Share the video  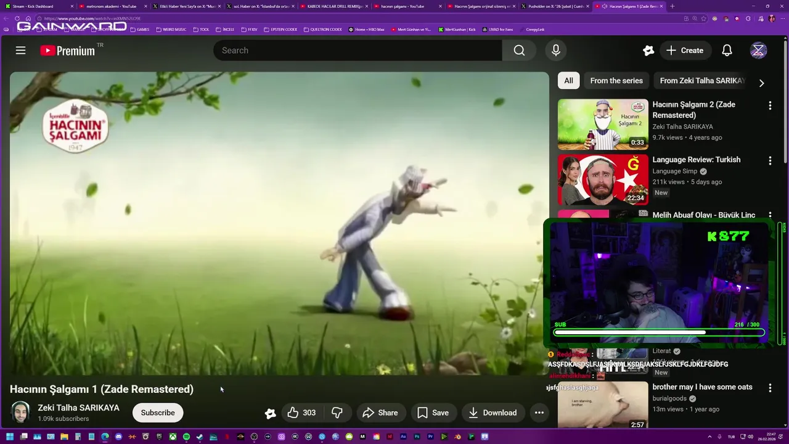[x=380, y=413]
